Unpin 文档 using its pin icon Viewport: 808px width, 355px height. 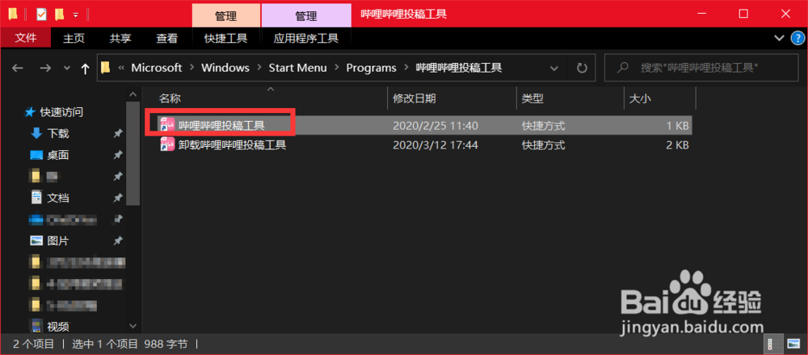pos(118,198)
